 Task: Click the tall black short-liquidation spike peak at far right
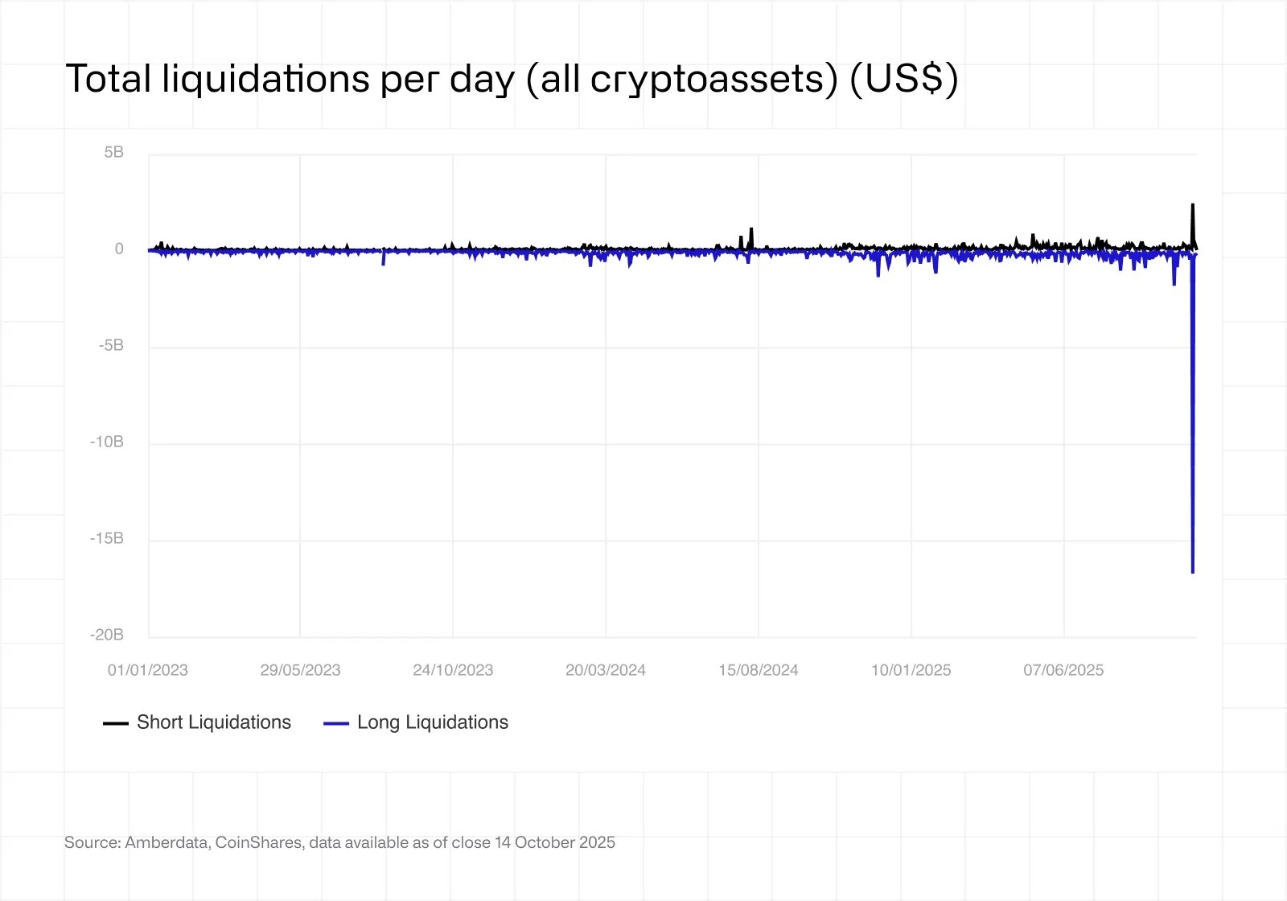point(1193,205)
